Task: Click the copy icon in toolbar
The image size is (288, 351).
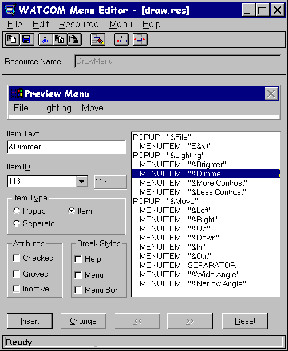Action: coord(60,40)
